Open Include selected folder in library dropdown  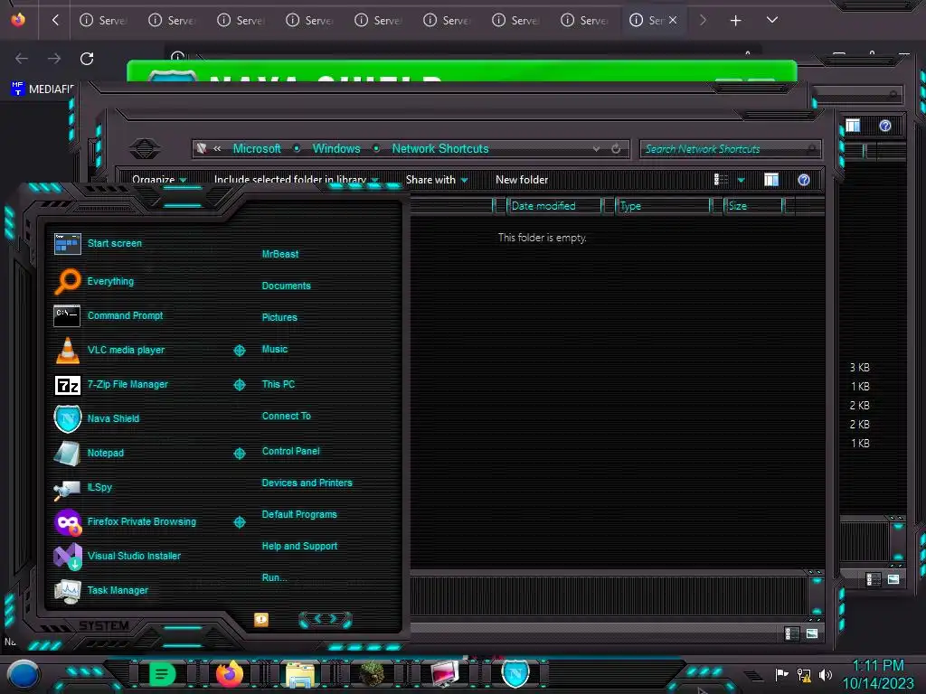click(x=297, y=180)
